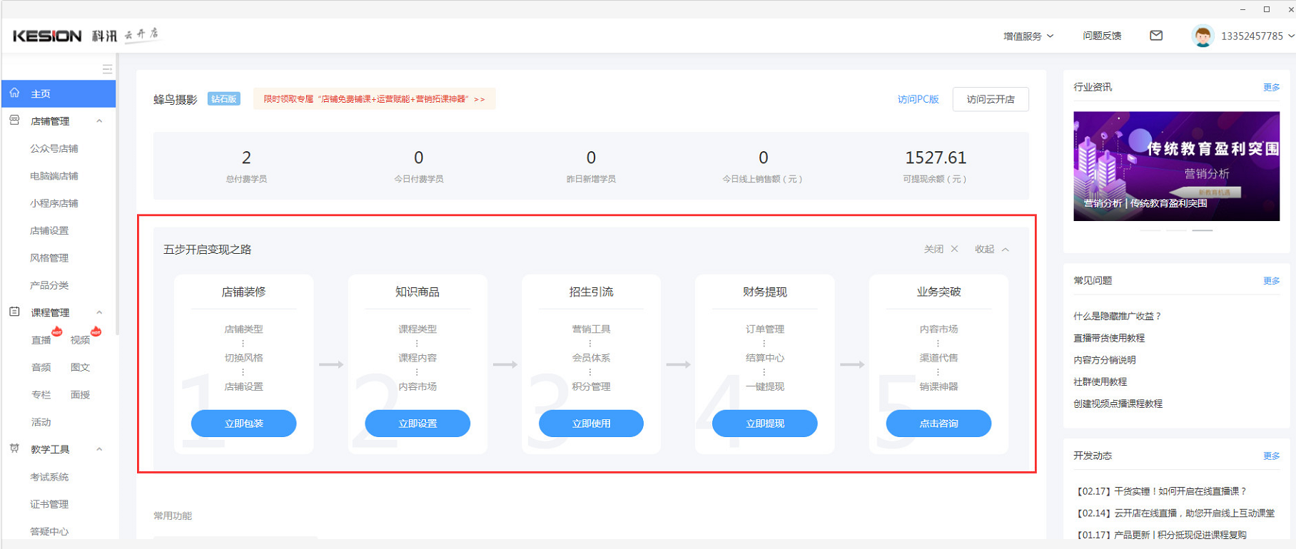
Task: Click the home icon beside 主页
Action: pos(15,93)
